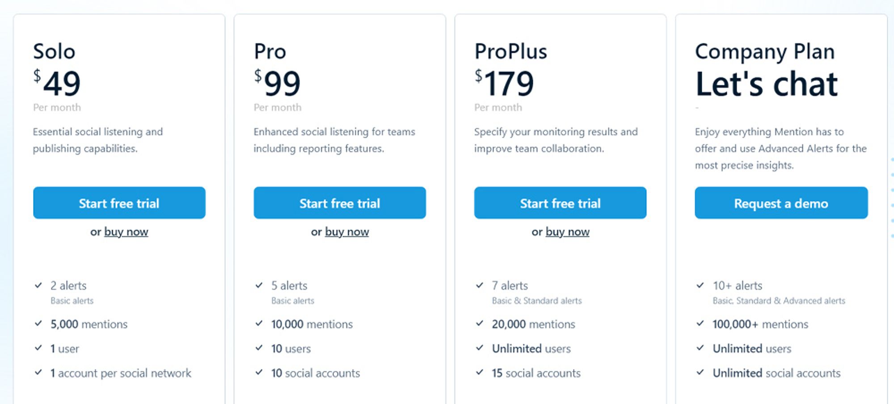Click the 1 account per social network item
The width and height of the screenshot is (894, 404).
pyautogui.click(x=121, y=373)
